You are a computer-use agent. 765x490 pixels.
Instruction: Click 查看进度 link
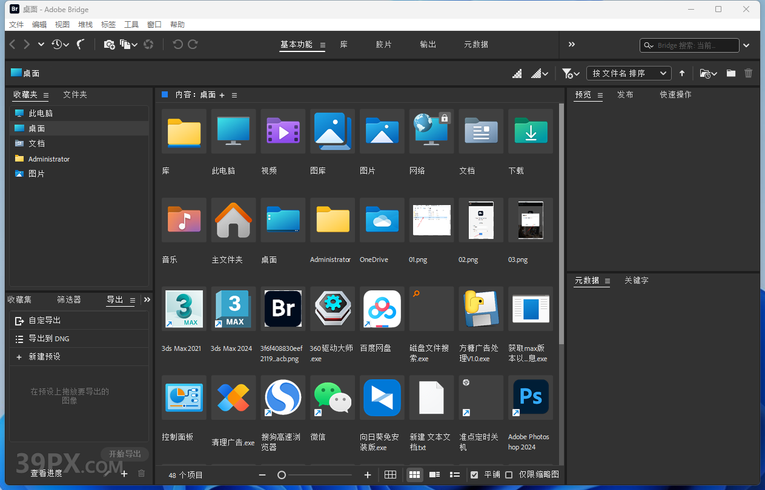47,473
